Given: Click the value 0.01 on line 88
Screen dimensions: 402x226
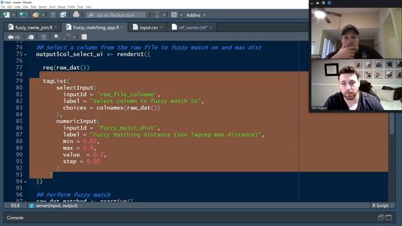Looking at the screenshot, I should pyautogui.click(x=90, y=141).
